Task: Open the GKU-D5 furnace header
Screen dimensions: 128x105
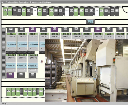Action: click(44, 34)
